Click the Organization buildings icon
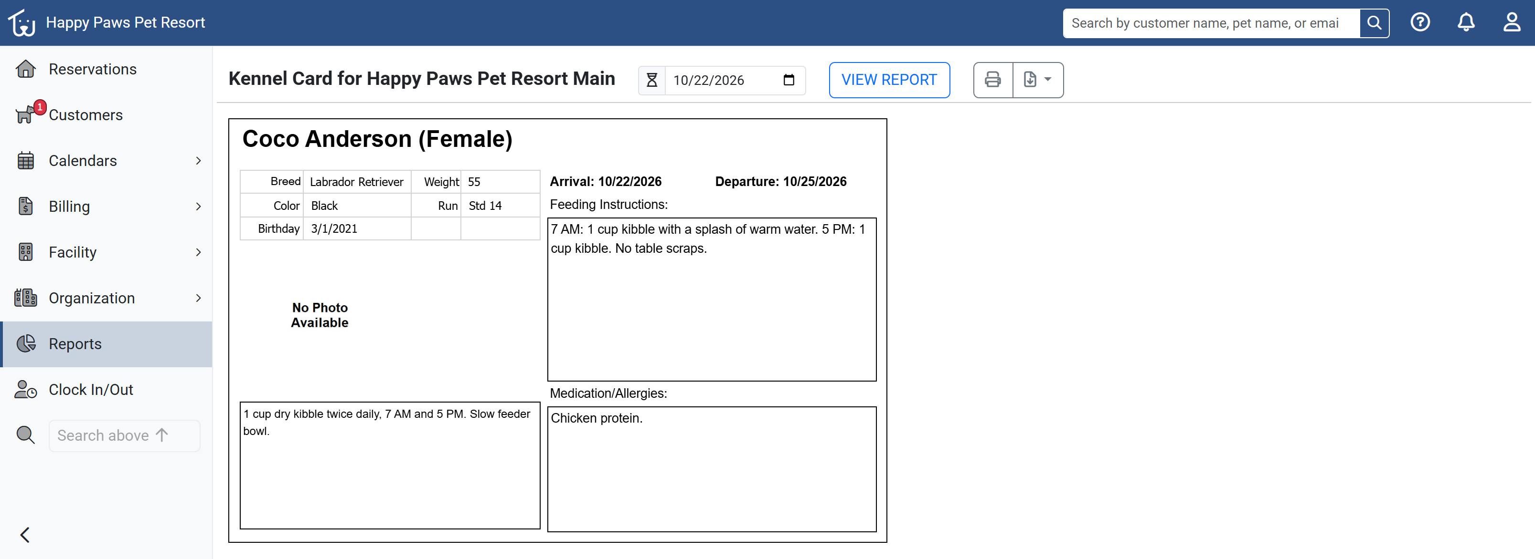Viewport: 1535px width, 559px height. coord(26,298)
